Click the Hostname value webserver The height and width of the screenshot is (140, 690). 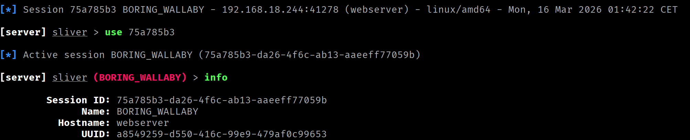[143, 123]
